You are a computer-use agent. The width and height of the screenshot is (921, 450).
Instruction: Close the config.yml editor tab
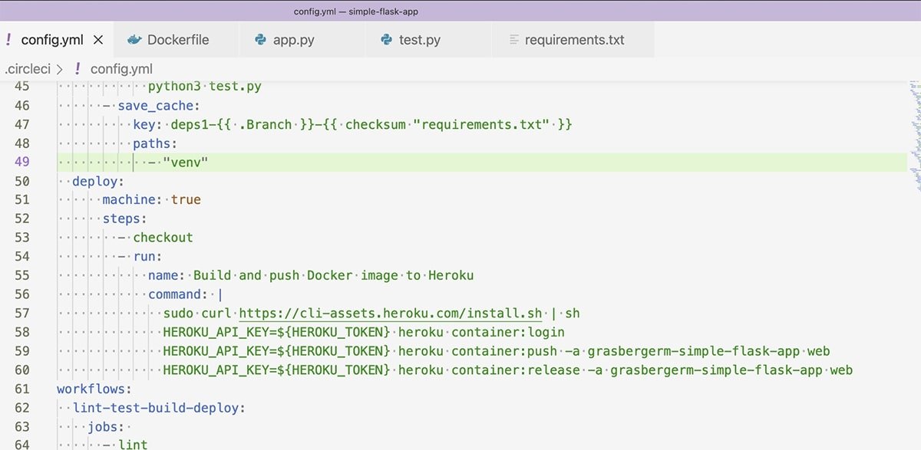click(x=98, y=40)
